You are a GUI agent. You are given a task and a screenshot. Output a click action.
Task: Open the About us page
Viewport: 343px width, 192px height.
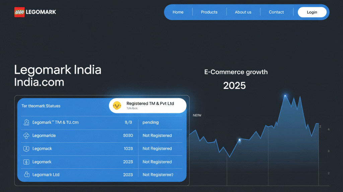243,12
